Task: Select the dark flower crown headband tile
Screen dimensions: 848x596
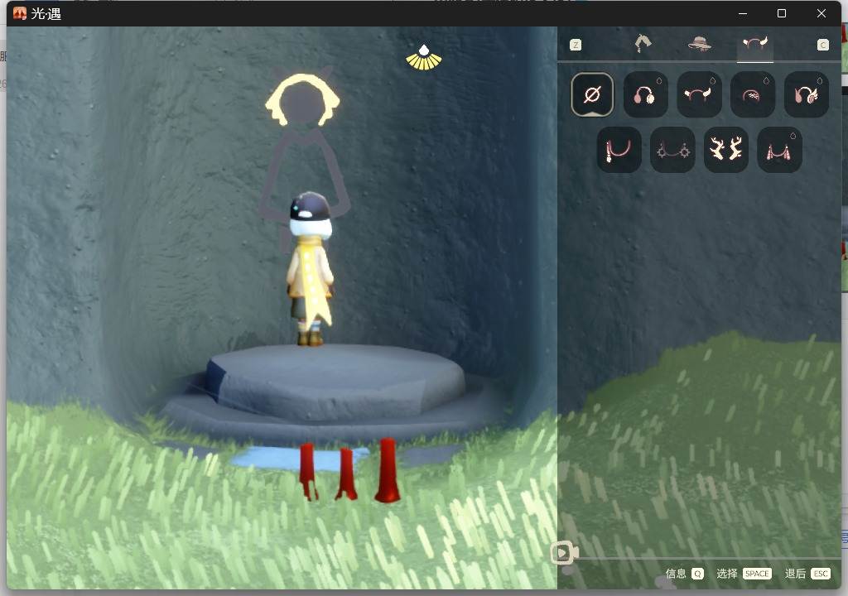Action: (752, 94)
